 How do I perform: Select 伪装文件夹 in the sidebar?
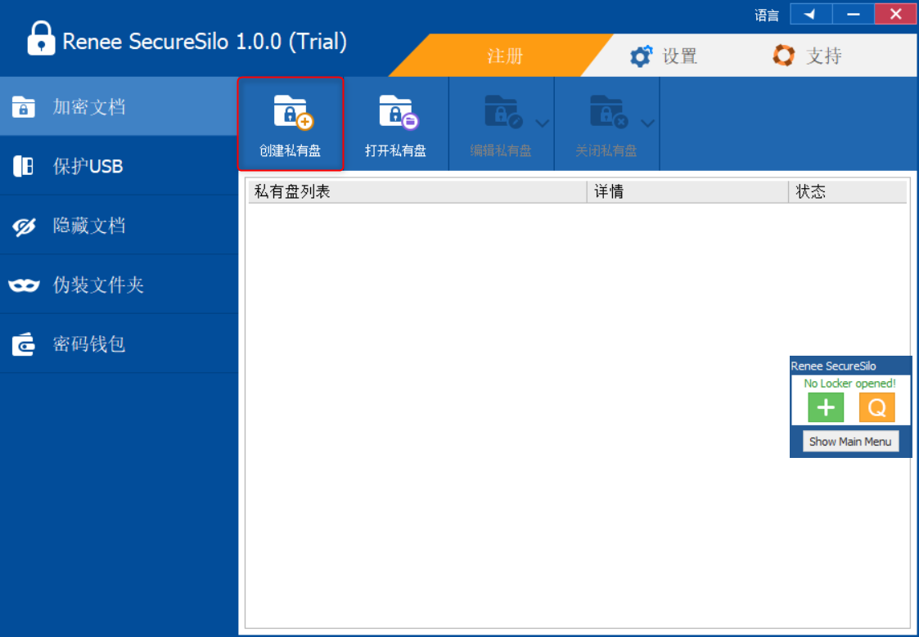click(x=119, y=285)
